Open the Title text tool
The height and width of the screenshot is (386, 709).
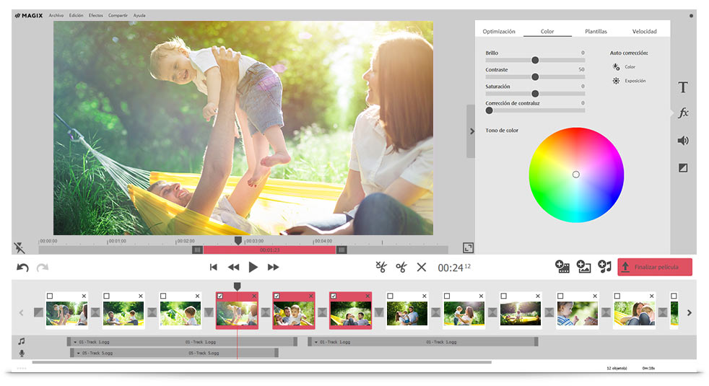click(x=683, y=87)
